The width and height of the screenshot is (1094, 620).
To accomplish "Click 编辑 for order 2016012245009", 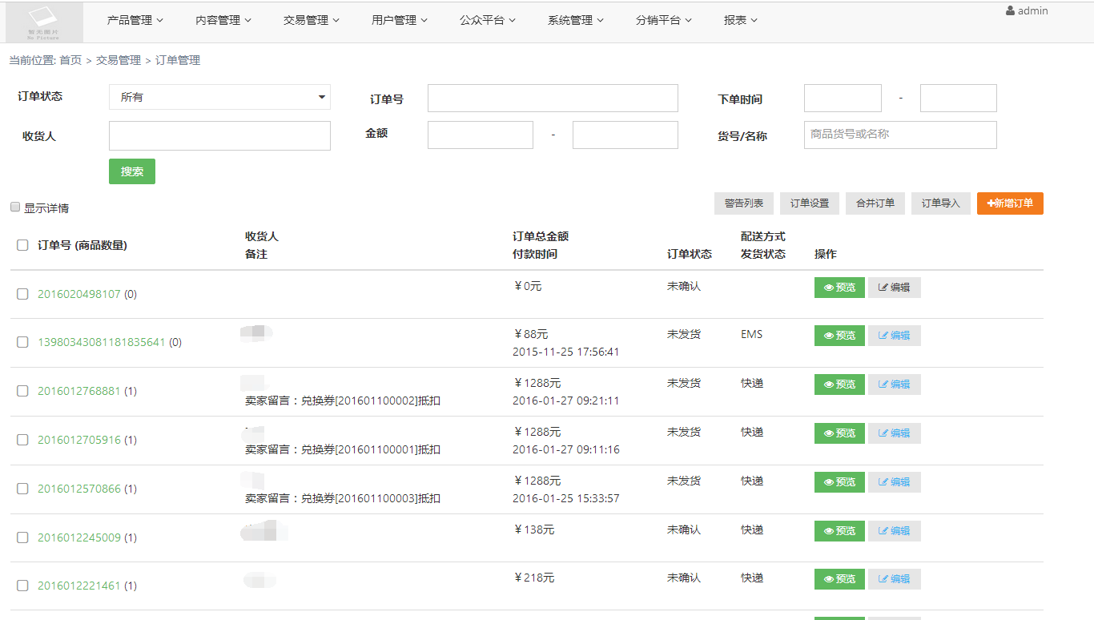I will [895, 531].
